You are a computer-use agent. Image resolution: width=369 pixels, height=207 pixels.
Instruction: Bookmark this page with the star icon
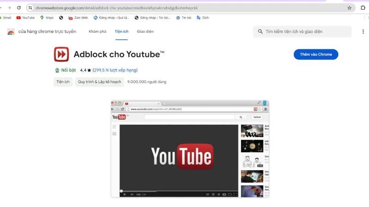pos(350,8)
